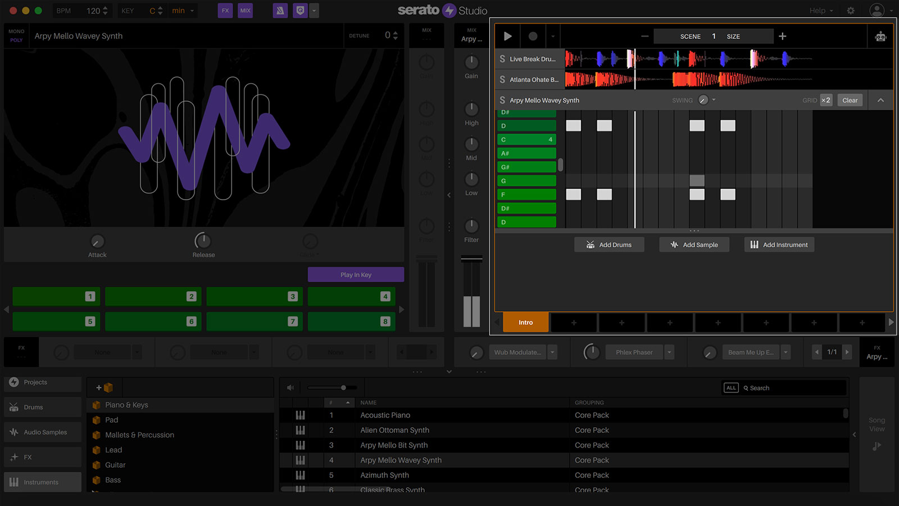Go to next FX page arrow

847,352
